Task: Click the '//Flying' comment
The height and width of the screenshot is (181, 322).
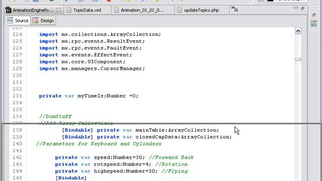Action: click(x=175, y=171)
